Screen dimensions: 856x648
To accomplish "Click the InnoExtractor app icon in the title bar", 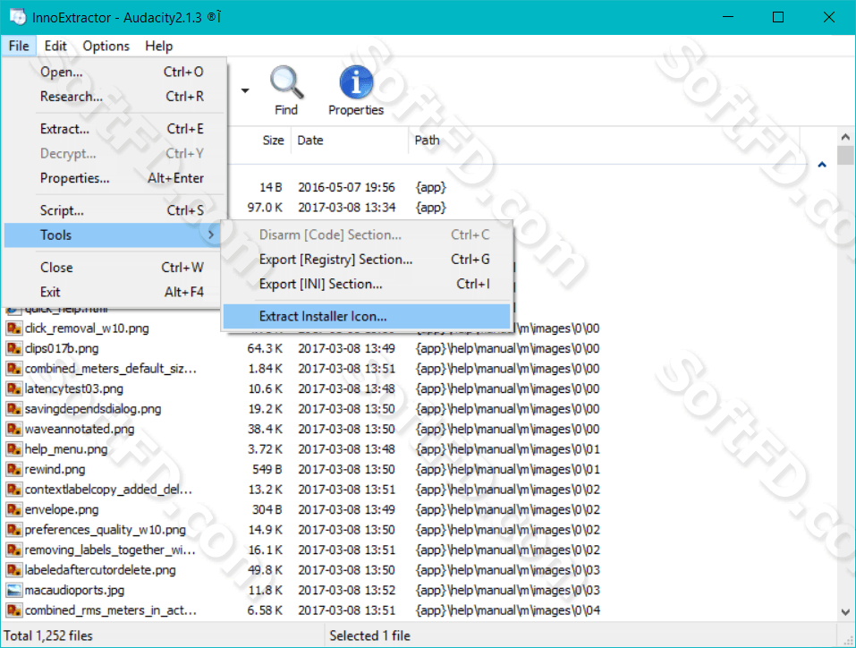I will coord(18,17).
